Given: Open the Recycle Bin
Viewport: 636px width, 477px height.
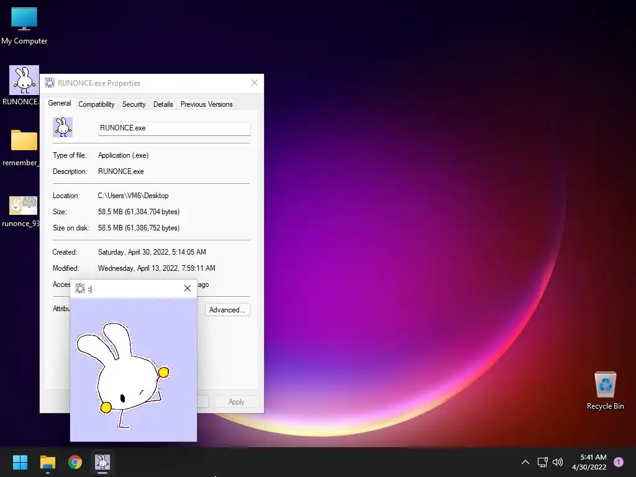Looking at the screenshot, I should 605,390.
